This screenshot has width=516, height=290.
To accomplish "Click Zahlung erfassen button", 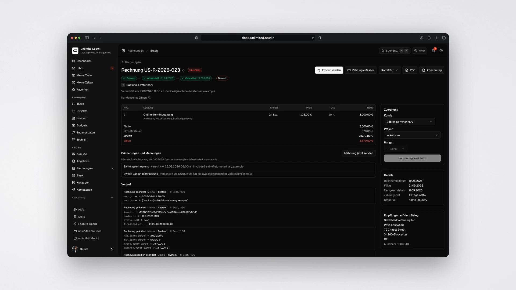I will pyautogui.click(x=361, y=70).
